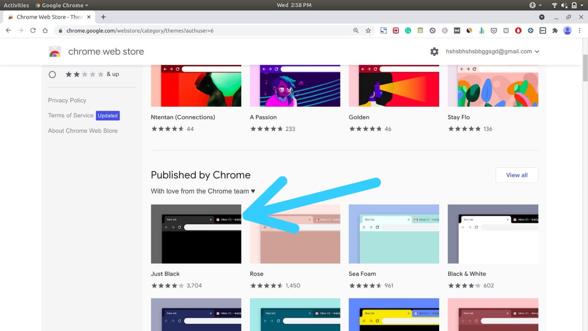Open the A Passion theme thumbnail
The height and width of the screenshot is (331, 588).
pos(295,86)
